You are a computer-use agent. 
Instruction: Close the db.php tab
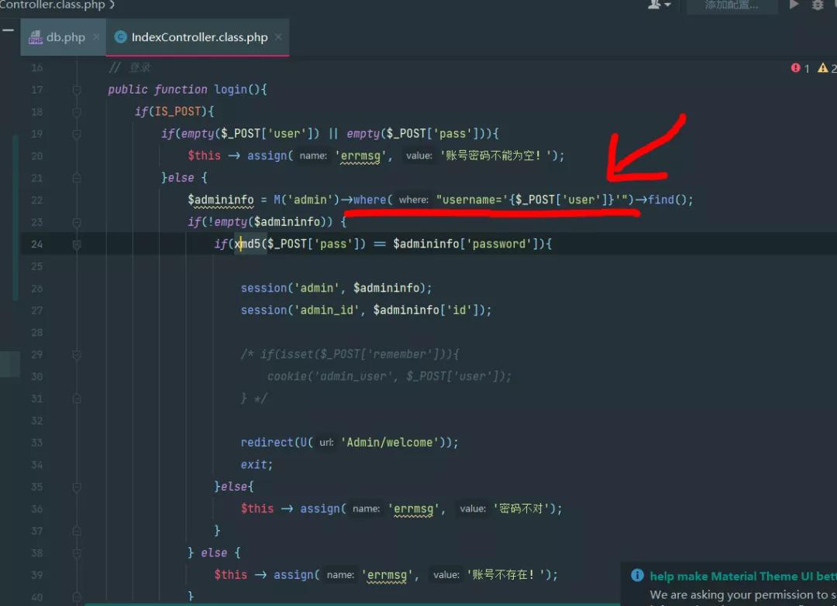96,36
